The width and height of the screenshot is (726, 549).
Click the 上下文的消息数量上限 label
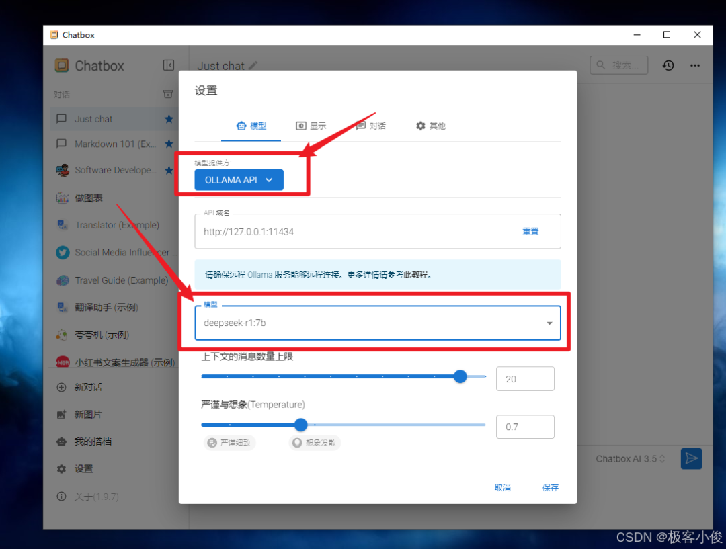247,357
